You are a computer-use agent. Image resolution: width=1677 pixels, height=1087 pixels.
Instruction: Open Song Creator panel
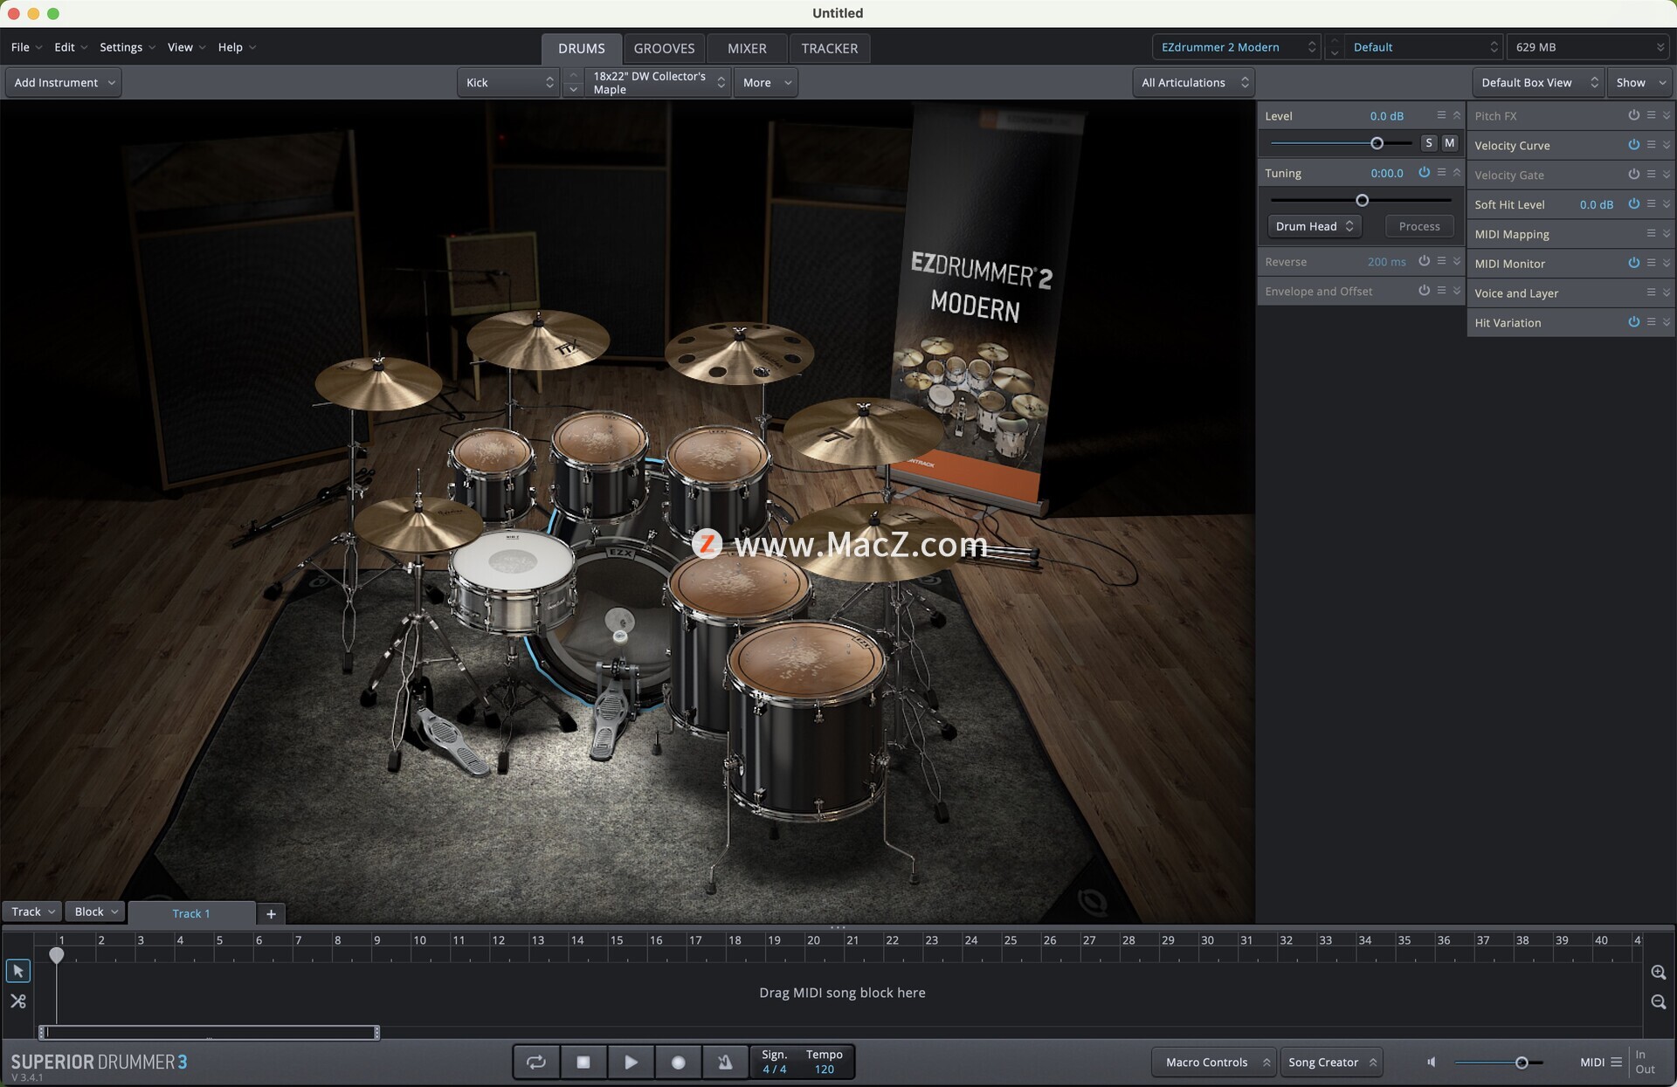pos(1331,1062)
